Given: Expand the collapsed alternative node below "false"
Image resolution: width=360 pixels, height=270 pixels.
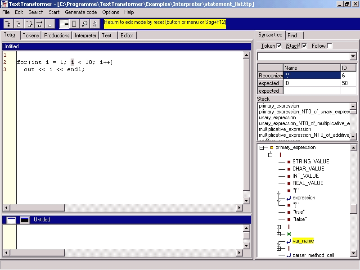Looking at the screenshot, I should (279, 227).
